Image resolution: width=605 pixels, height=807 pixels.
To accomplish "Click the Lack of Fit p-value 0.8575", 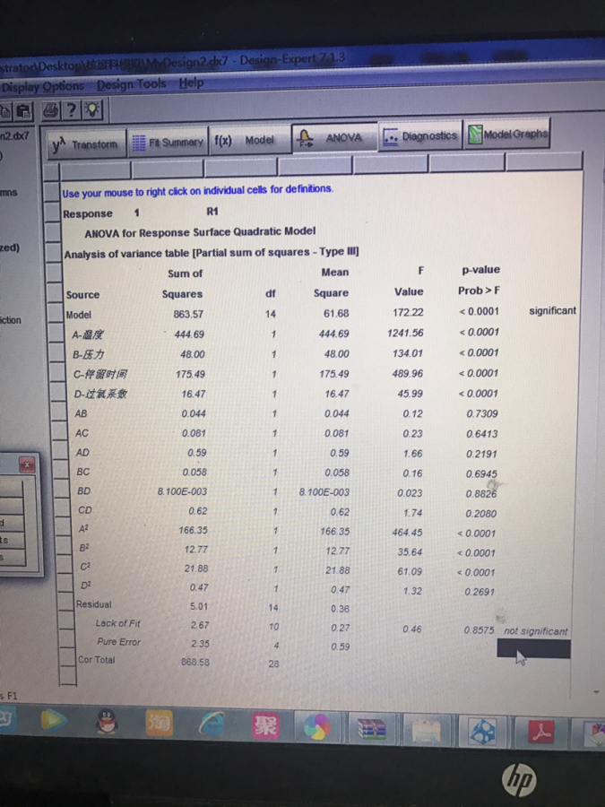I will 479,630.
